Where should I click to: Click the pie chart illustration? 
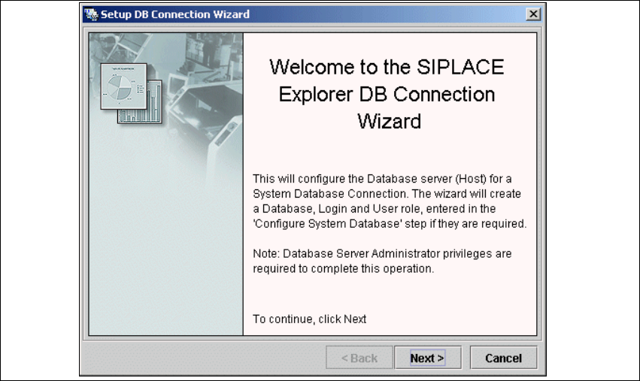[x=123, y=86]
